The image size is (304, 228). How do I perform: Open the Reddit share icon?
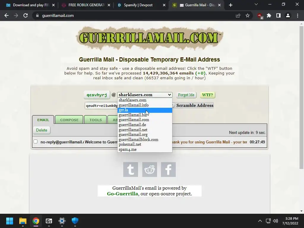[x=150, y=170]
